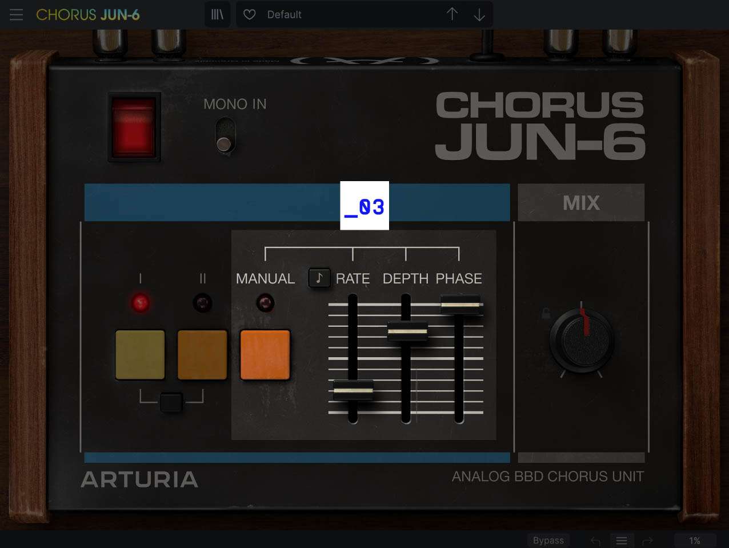Enable tempo sync for the Rate fader
The image size is (729, 548).
coord(319,278)
